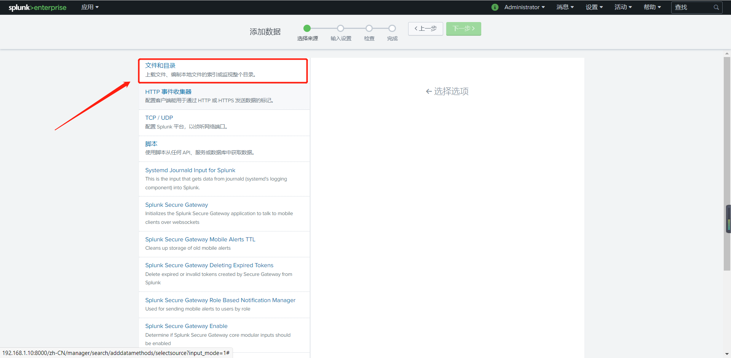The image size is (731, 358).
Task: Expand the 消息 messages menu
Action: (x=565, y=7)
